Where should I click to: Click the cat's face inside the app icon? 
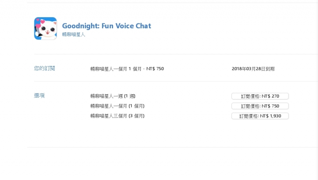(48, 30)
